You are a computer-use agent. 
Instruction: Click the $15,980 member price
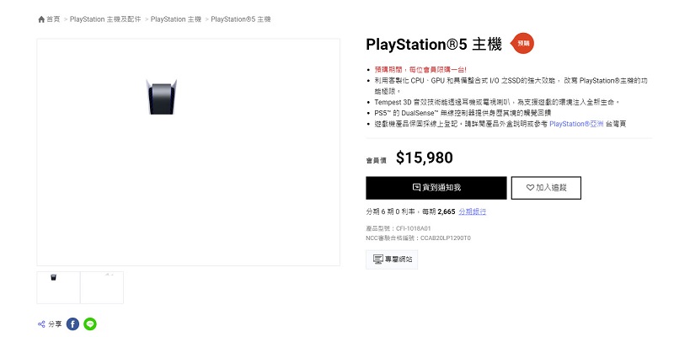tap(425, 158)
